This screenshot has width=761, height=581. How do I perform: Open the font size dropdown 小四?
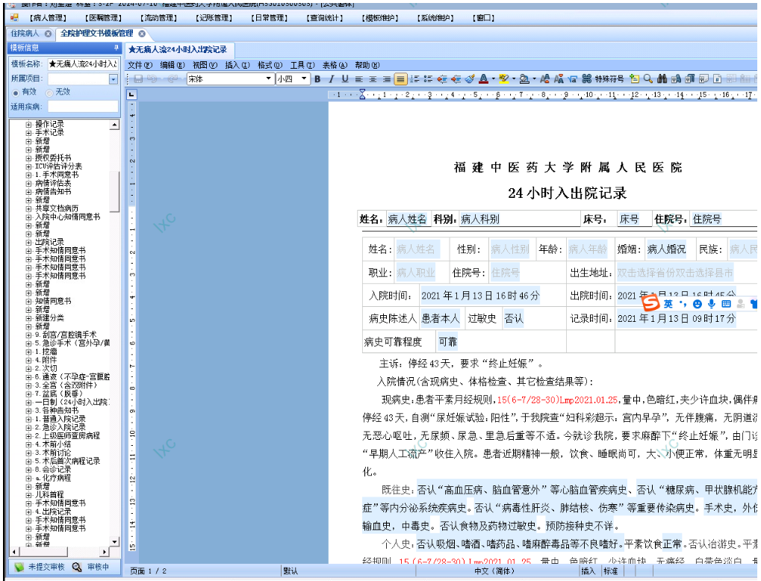click(x=305, y=79)
